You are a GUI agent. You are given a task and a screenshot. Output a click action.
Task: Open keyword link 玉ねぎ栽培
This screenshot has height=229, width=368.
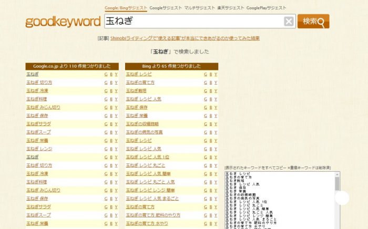(136, 91)
